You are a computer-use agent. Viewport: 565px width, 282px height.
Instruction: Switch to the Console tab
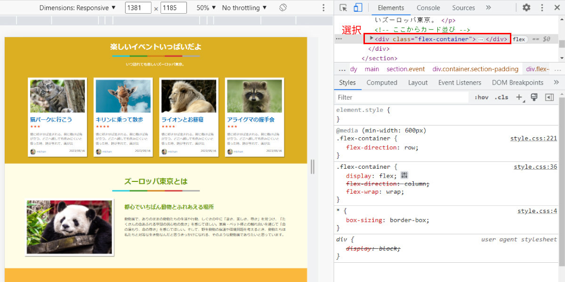tap(428, 8)
